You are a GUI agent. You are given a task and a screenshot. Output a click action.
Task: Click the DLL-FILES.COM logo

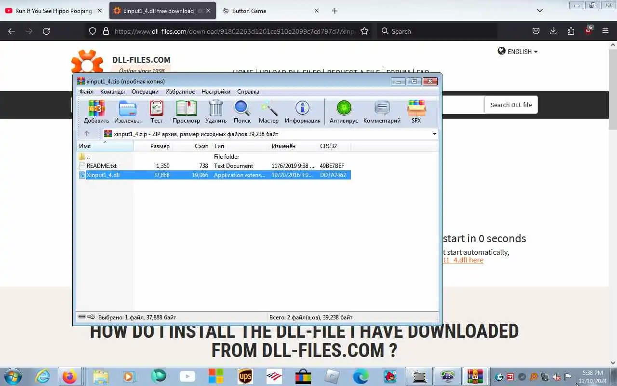click(121, 63)
